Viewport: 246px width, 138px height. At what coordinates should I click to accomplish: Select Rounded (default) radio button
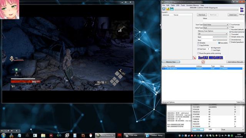(x=230, y=30)
